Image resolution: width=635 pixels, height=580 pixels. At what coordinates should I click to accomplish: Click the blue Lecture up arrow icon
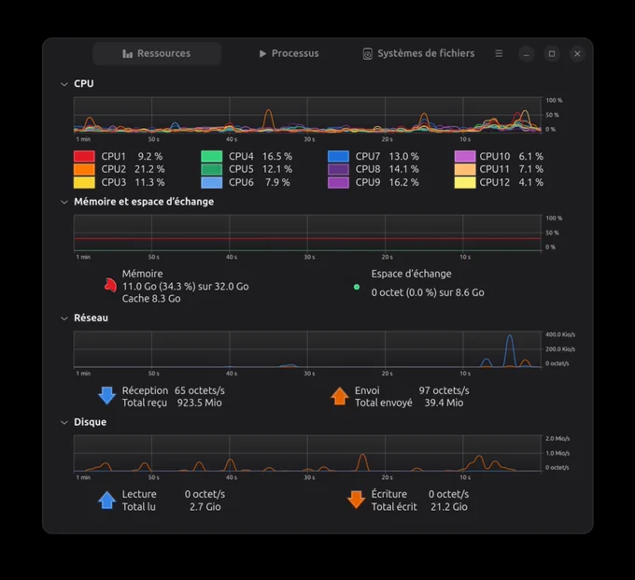click(106, 501)
